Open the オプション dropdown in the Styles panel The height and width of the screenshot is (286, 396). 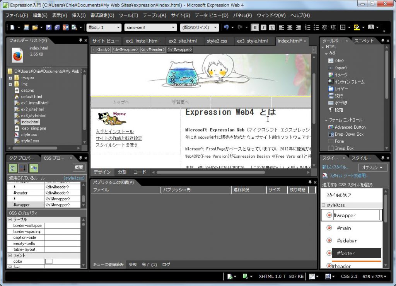(x=372, y=167)
